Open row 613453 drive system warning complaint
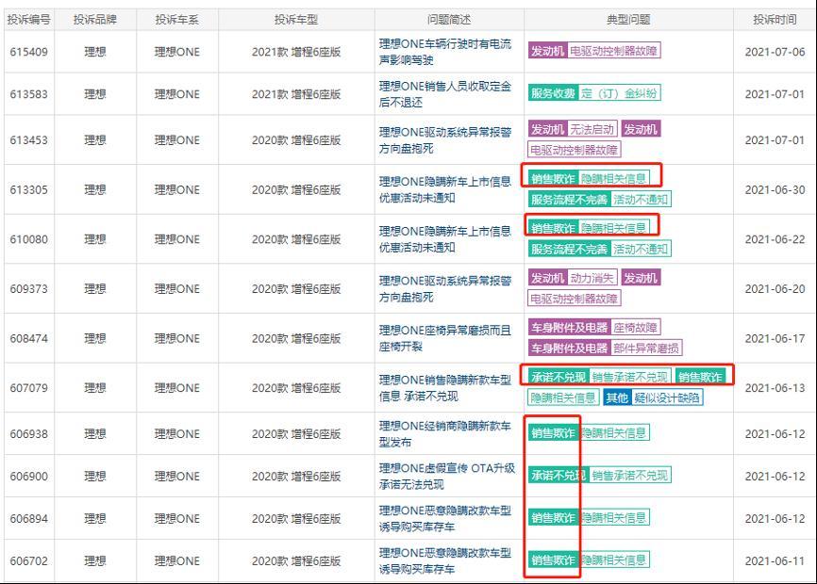 [x=445, y=140]
